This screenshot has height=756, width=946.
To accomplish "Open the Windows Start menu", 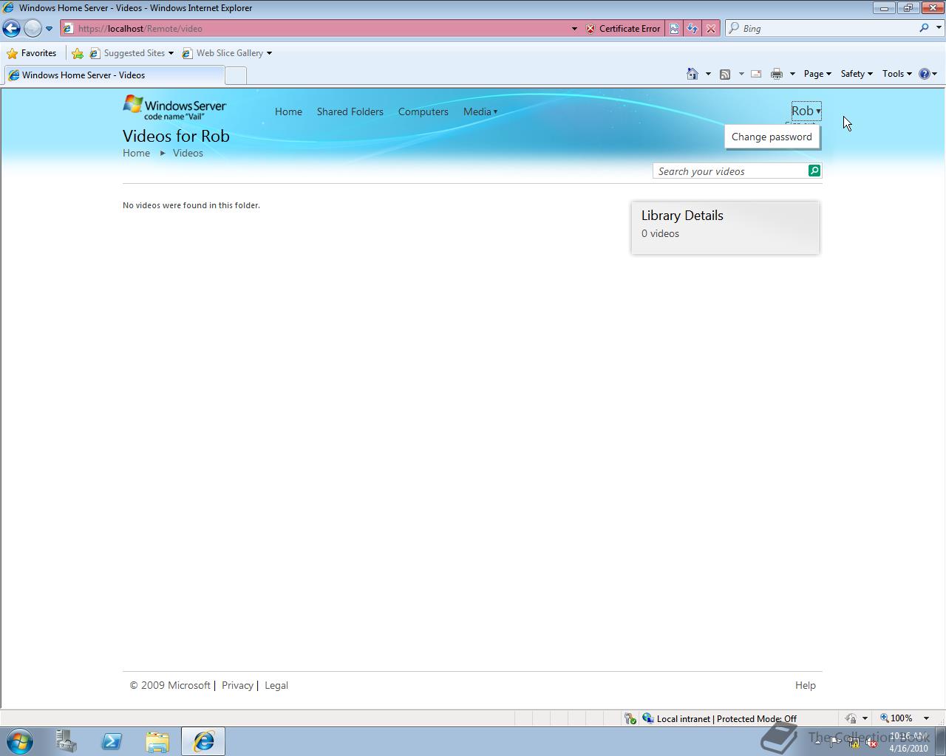I will coord(20,741).
